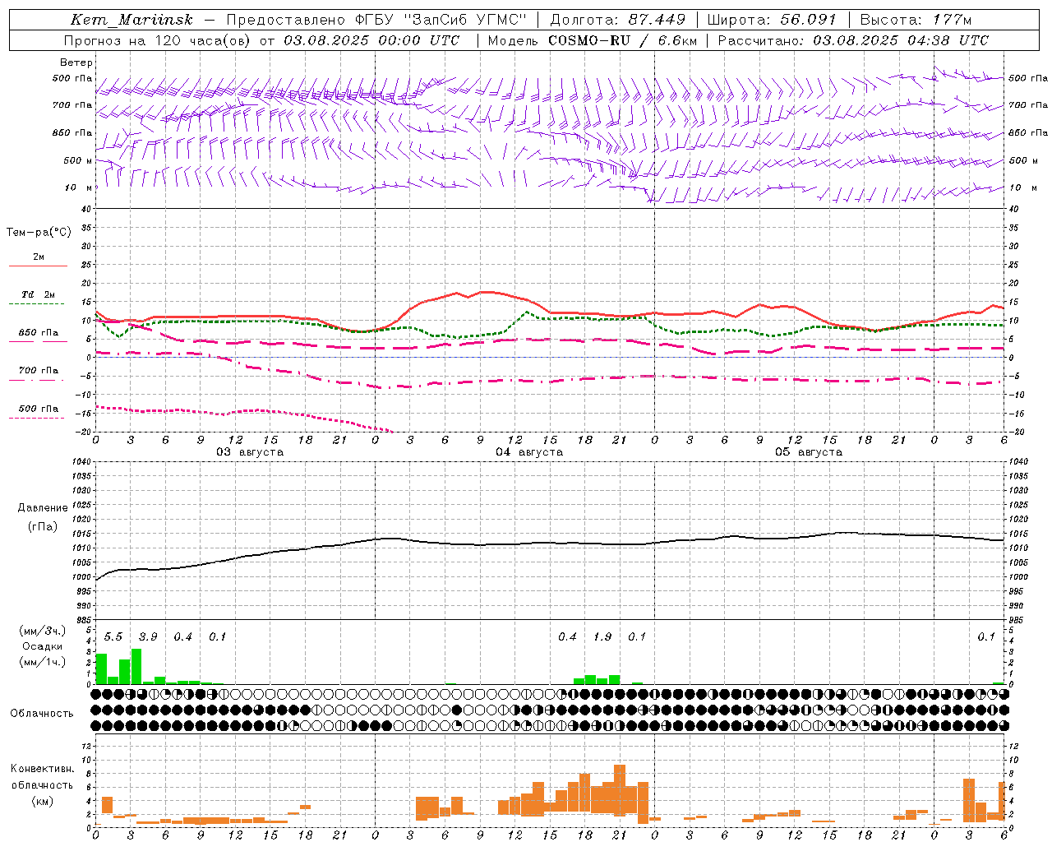
Task: Click the 'Облачность' cloud cover label
Action: coord(42,714)
